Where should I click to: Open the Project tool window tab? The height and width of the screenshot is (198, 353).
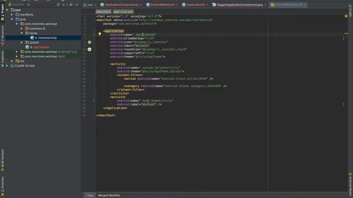click(x=2, y=12)
